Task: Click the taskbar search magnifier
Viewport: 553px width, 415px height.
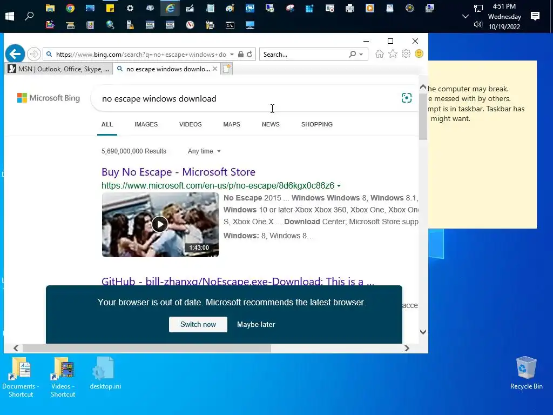Action: tap(29, 16)
